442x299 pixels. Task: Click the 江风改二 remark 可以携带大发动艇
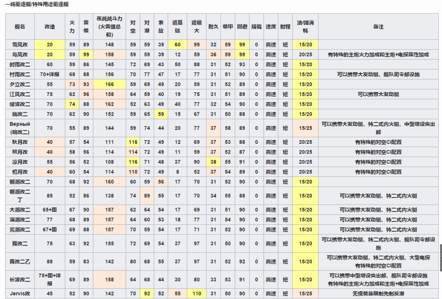(x=378, y=94)
